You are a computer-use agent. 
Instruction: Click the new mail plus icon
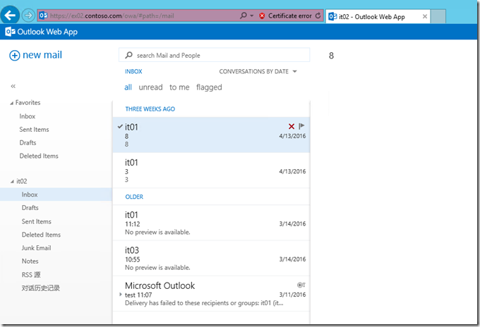[15, 56]
